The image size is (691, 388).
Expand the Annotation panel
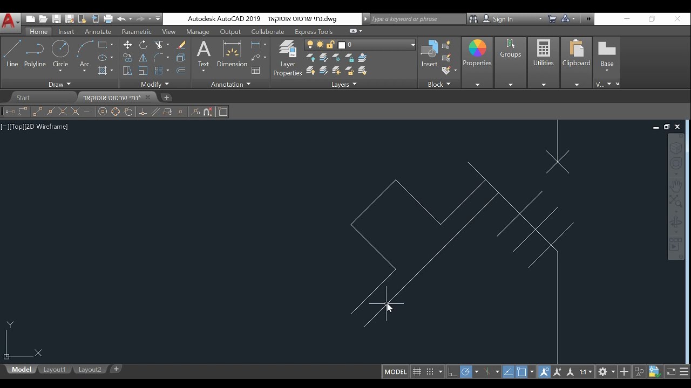click(231, 84)
